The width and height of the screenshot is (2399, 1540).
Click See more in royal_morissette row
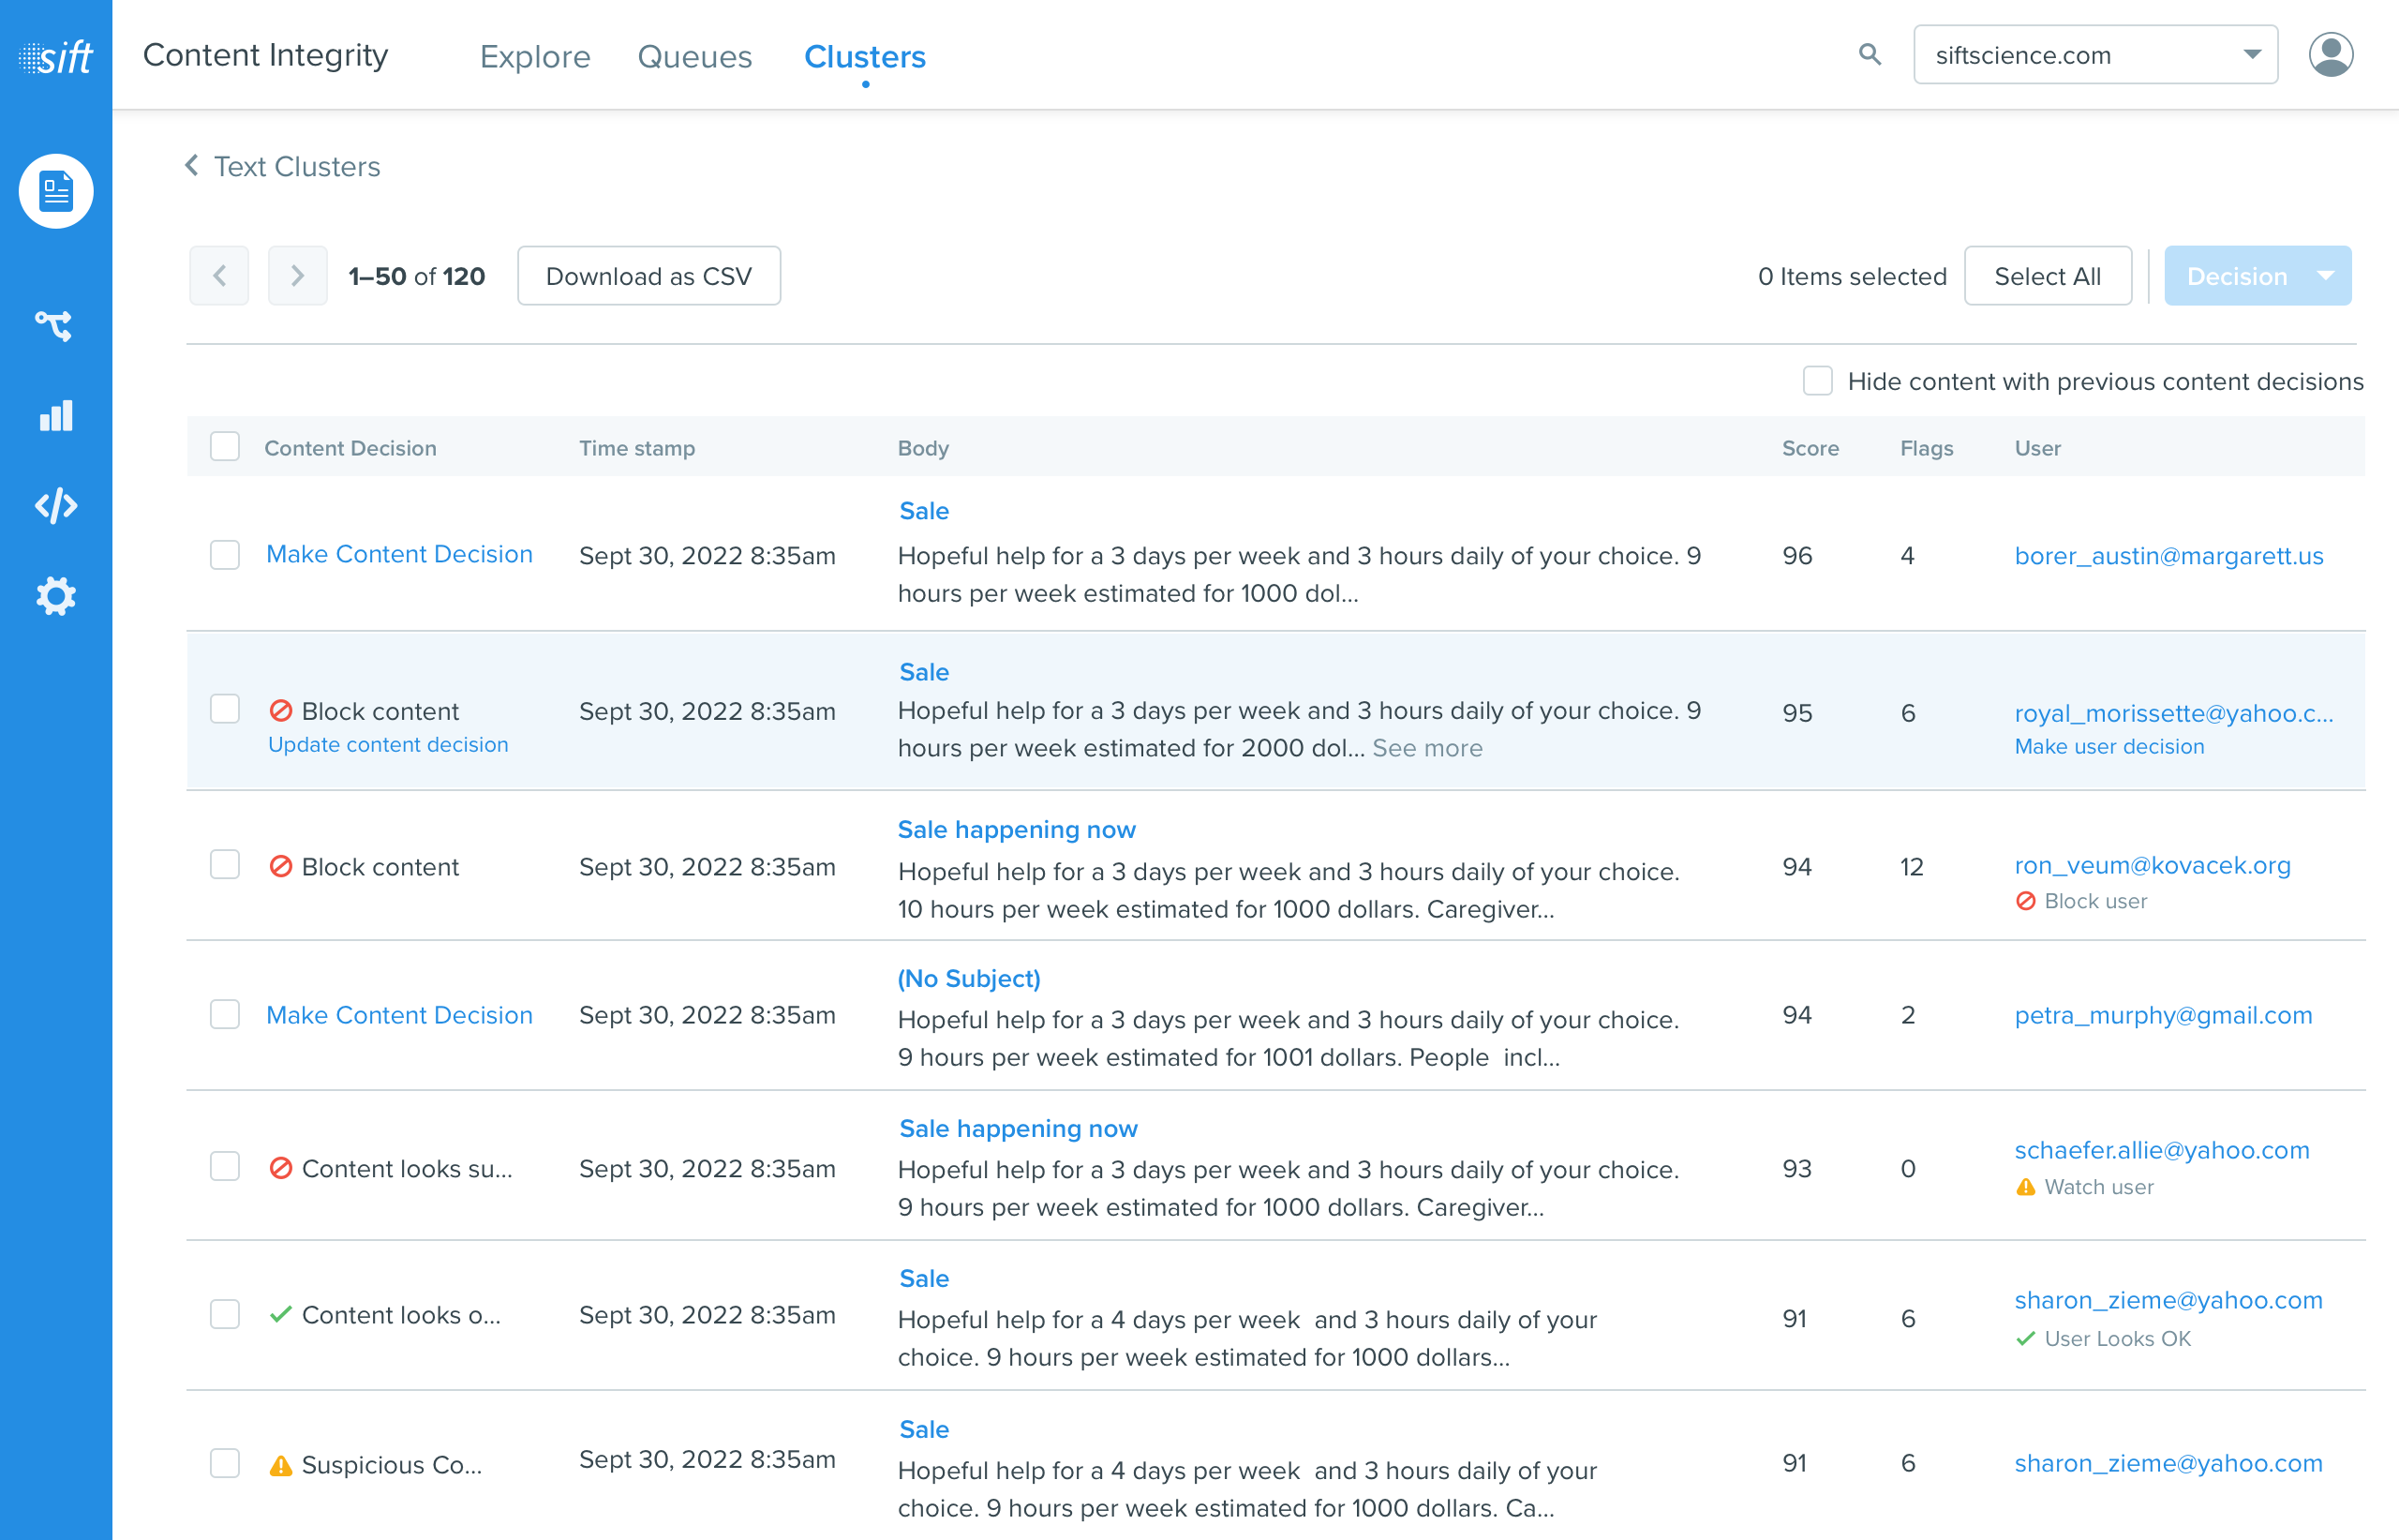click(x=1427, y=748)
